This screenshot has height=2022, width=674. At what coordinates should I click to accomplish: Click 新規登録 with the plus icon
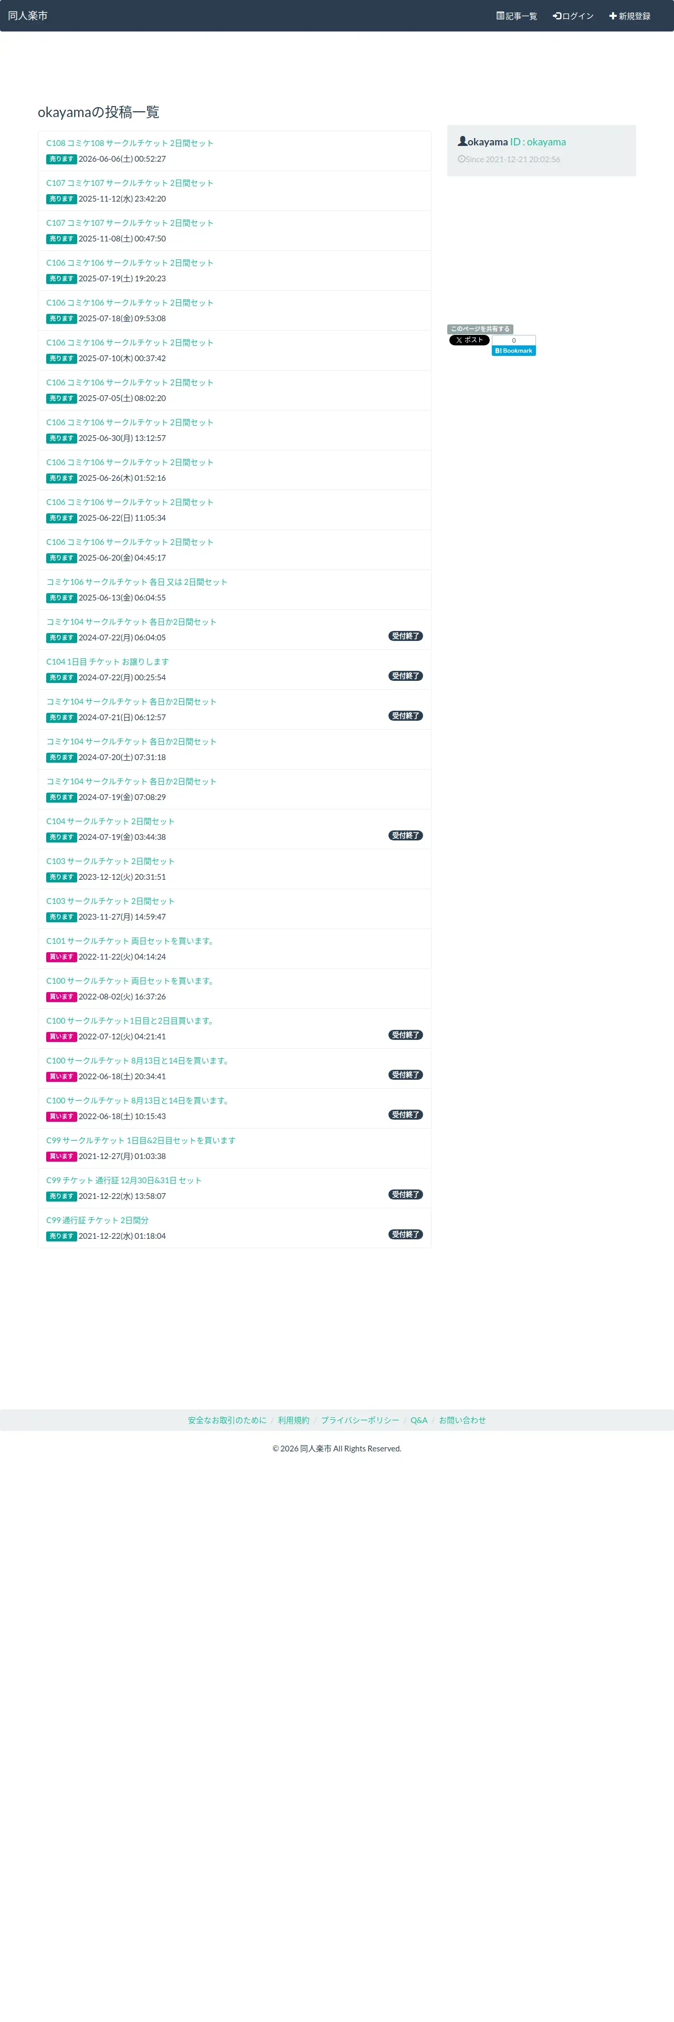pyautogui.click(x=629, y=16)
